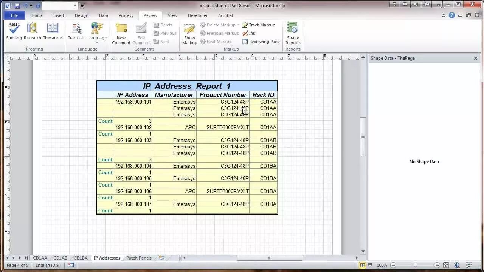Viewport: 484px width, 272px height.
Task: Switch to the Insert ribbon tab
Action: pyautogui.click(x=59, y=15)
